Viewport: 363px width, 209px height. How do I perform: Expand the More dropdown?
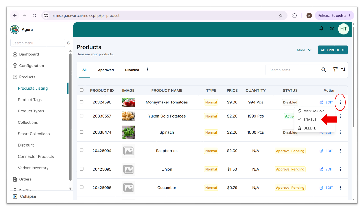(304, 50)
